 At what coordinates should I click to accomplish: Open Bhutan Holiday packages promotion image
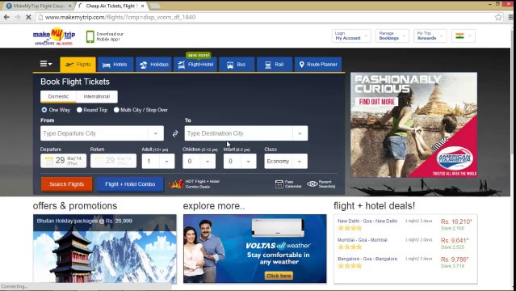[x=105, y=249]
